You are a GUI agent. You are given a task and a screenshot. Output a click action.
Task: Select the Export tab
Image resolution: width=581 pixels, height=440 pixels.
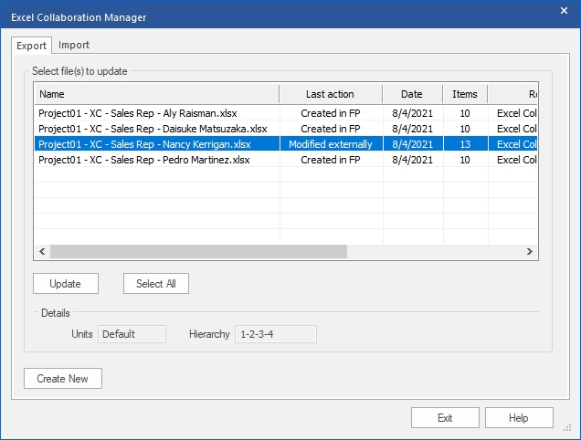point(31,46)
